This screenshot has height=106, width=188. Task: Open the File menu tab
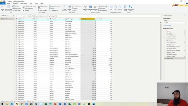[3, 3]
